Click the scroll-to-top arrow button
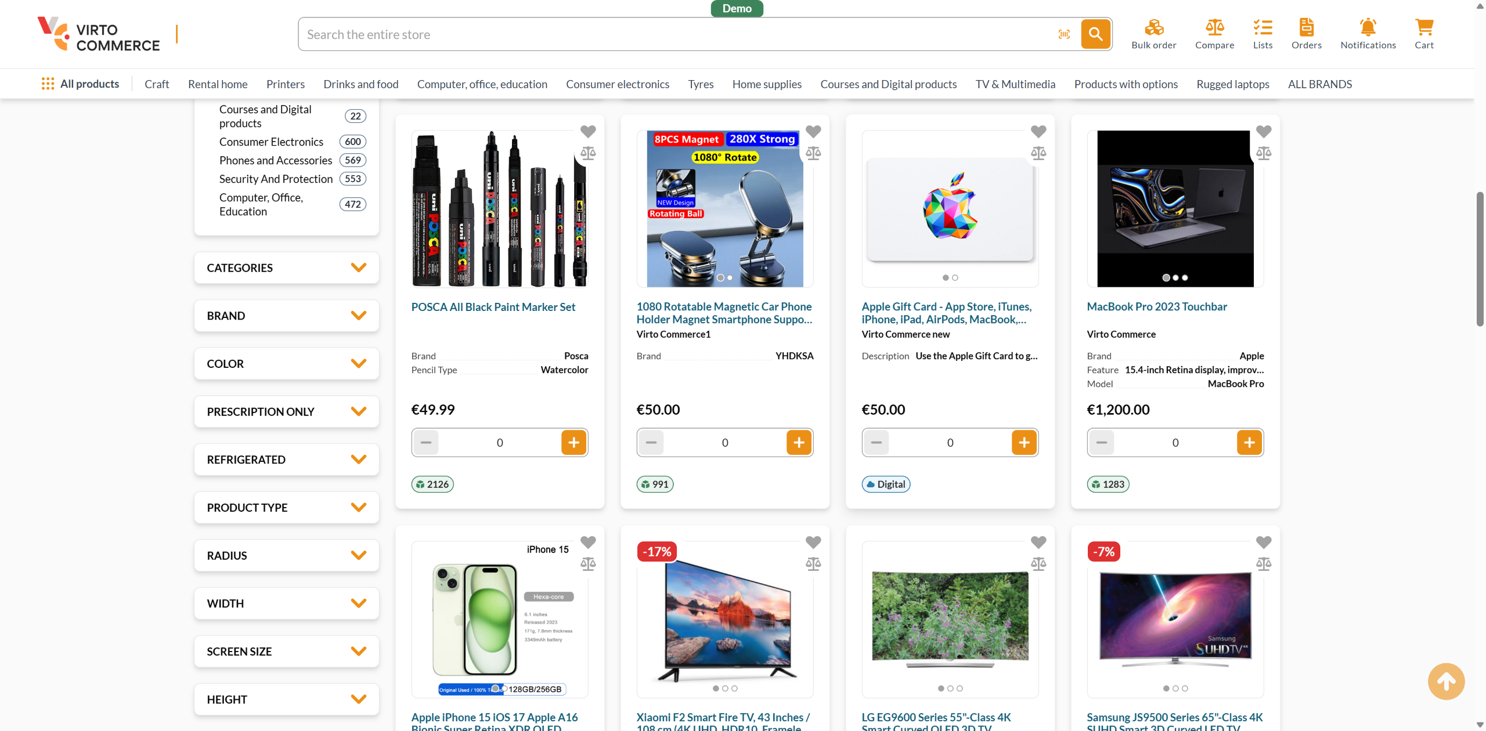 (x=1446, y=681)
